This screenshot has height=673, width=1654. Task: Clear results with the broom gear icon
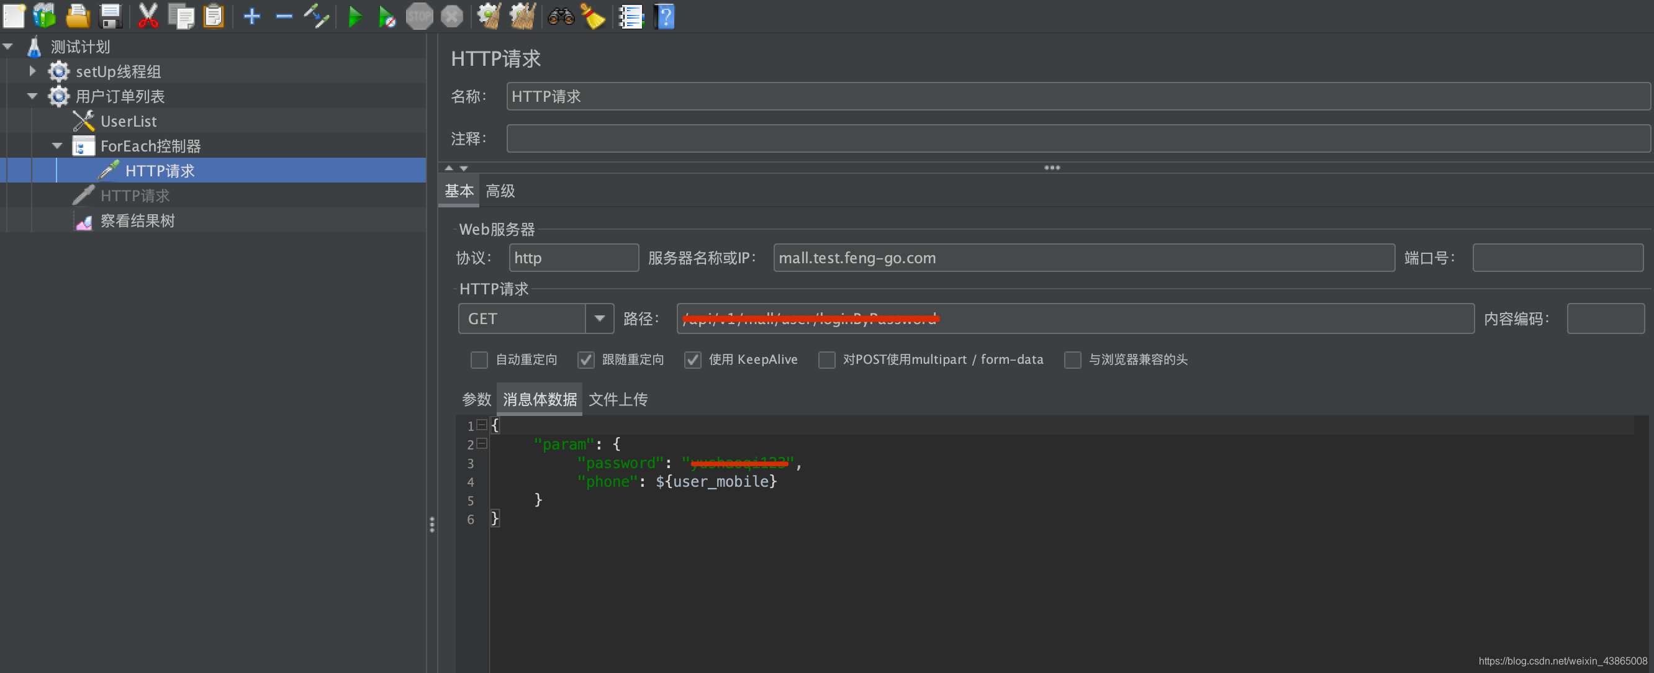[489, 16]
